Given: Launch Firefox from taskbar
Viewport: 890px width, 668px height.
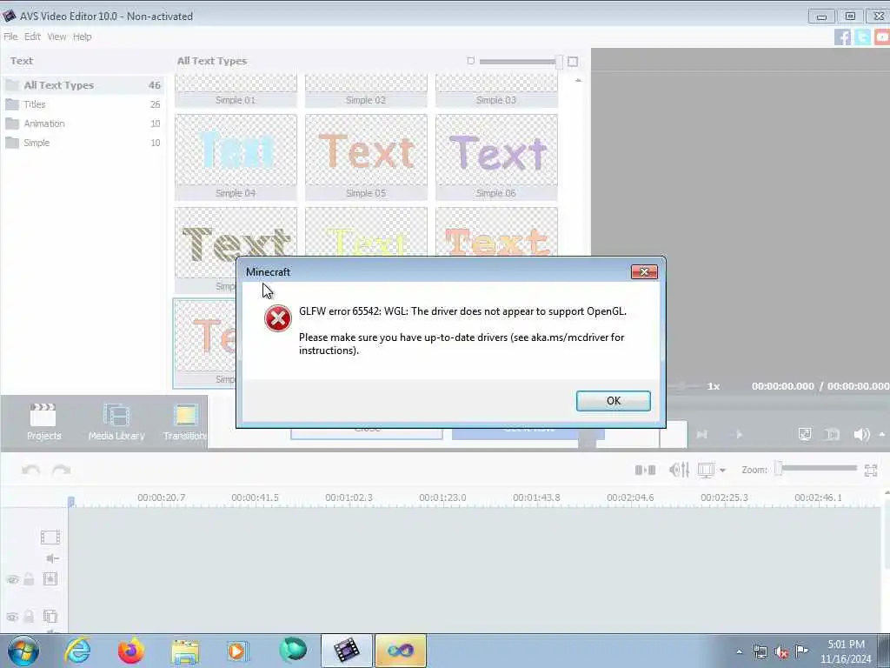Looking at the screenshot, I should (x=130, y=651).
